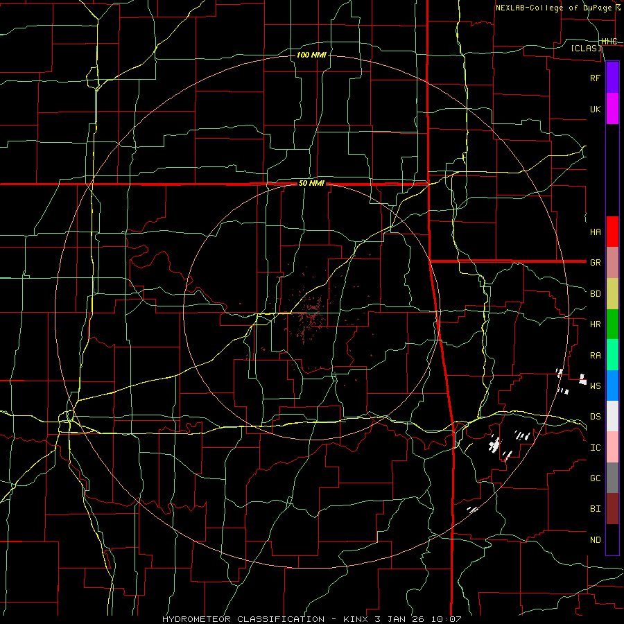Click the BI legend label

595,509
